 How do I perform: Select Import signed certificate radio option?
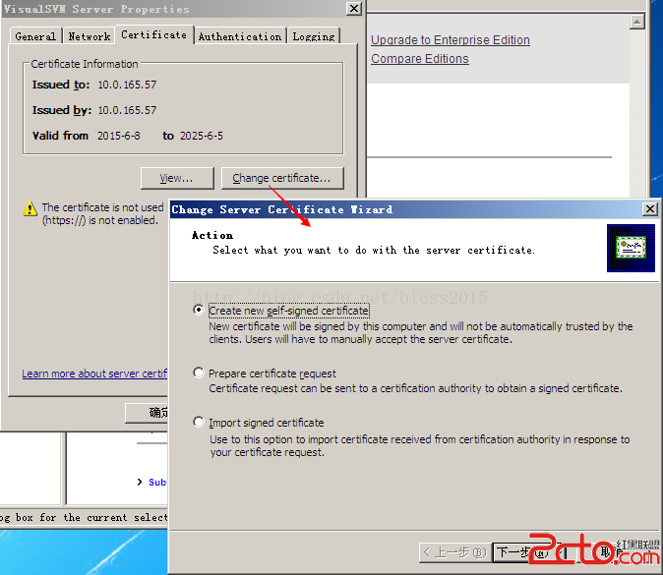point(198,422)
